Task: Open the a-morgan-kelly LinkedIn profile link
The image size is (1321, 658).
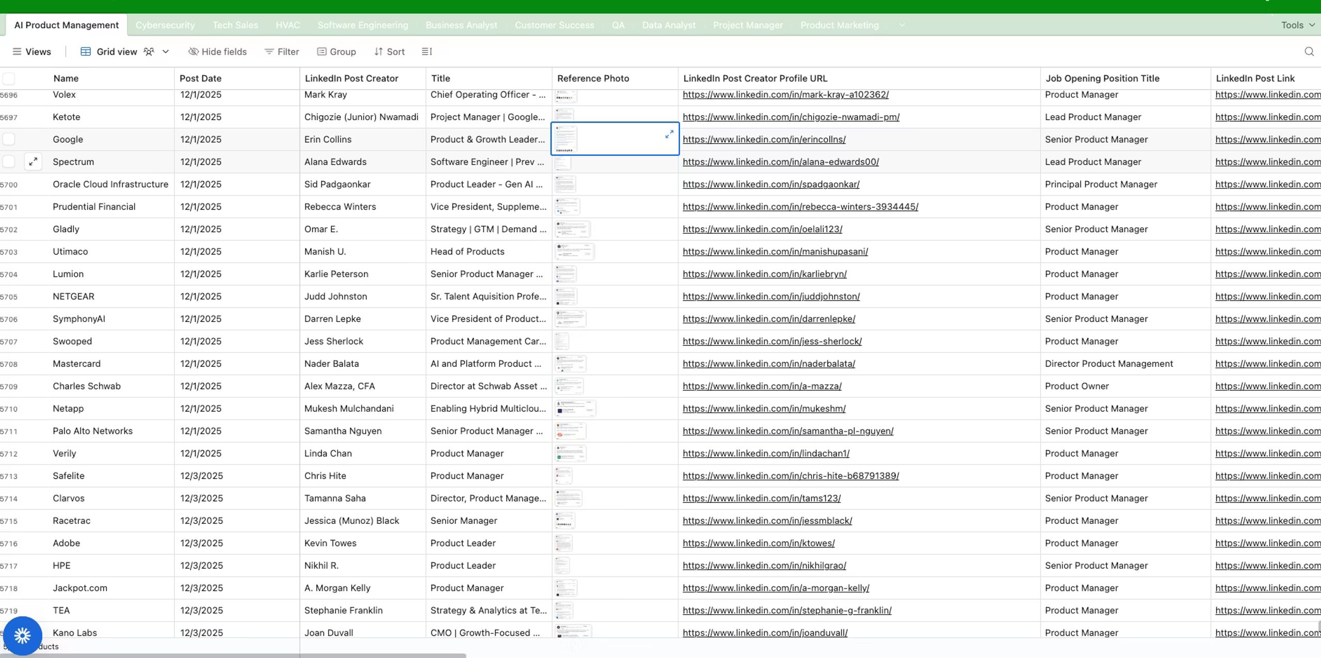Action: tap(776, 588)
